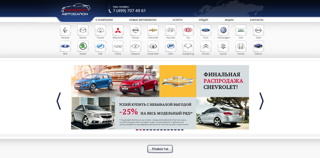
Task: Choose the Datsun logo tile
Action: (258, 46)
